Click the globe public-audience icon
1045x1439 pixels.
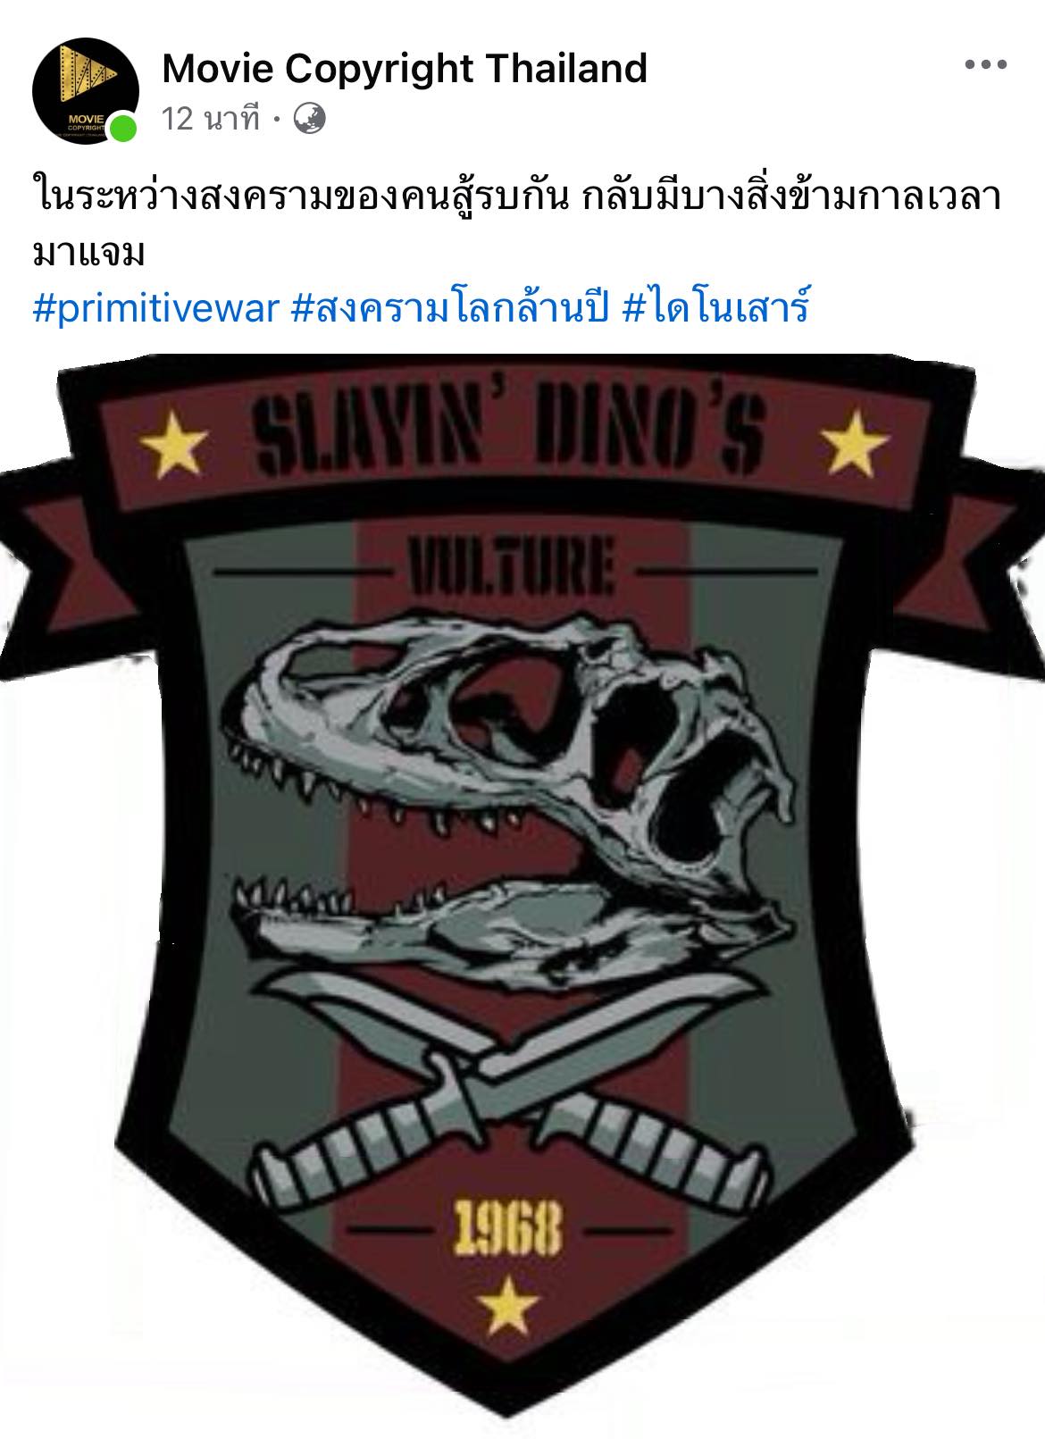coord(309,118)
